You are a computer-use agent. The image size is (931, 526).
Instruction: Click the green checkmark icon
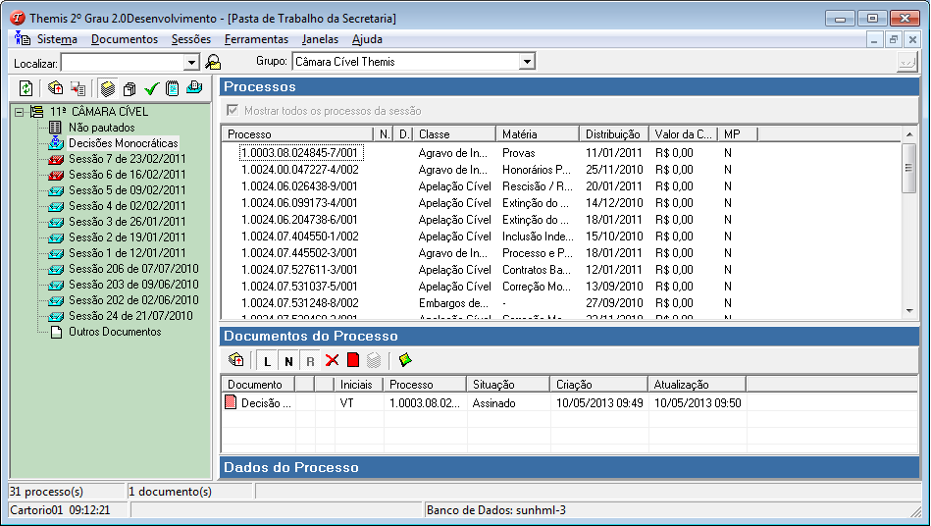(x=151, y=88)
